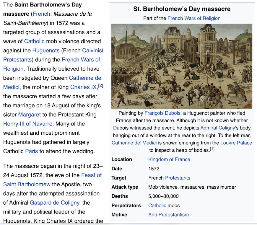Click footnote reference [1] in caption
Viewport: 257px width, 225px height.
click(212, 149)
